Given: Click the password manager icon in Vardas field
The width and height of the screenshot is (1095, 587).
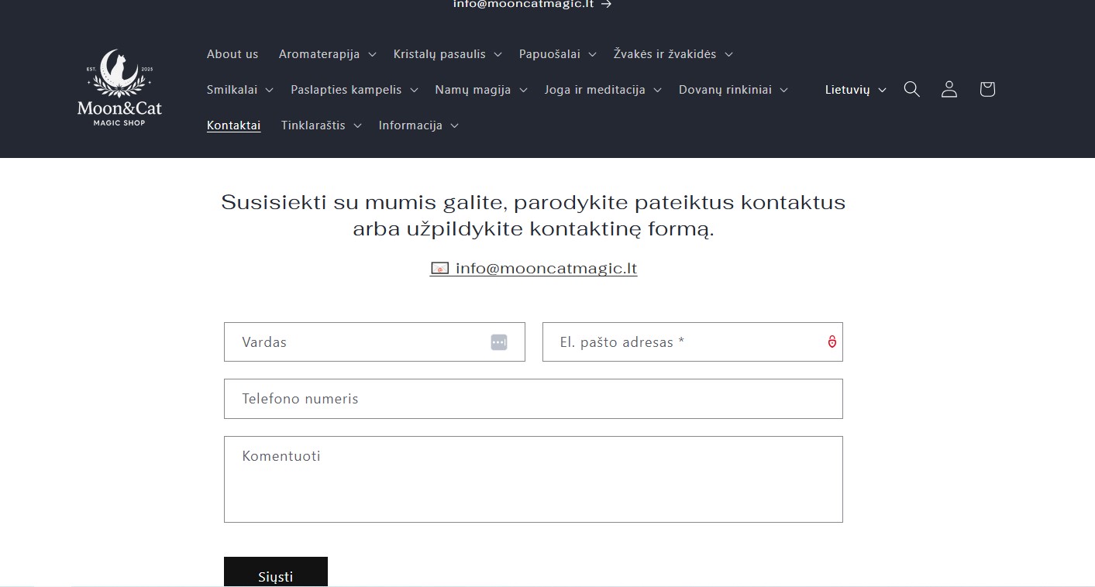Looking at the screenshot, I should point(499,342).
